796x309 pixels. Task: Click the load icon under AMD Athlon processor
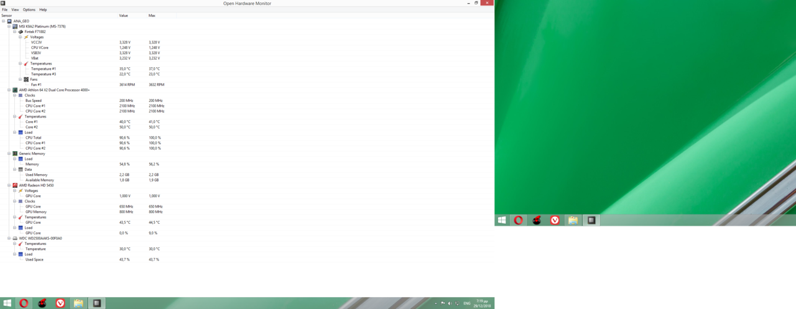tap(21, 132)
